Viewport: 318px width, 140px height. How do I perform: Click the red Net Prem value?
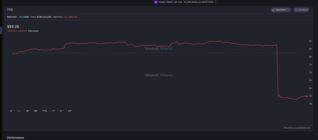[x=70, y=17]
